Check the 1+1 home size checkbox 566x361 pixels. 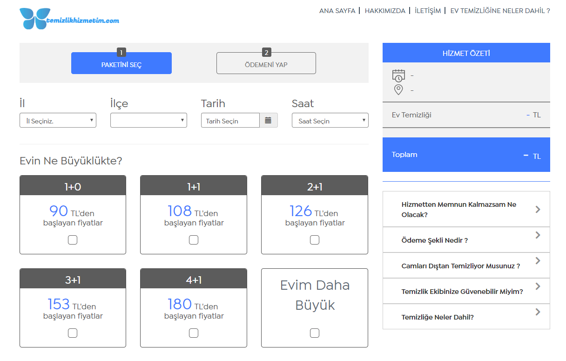194,240
